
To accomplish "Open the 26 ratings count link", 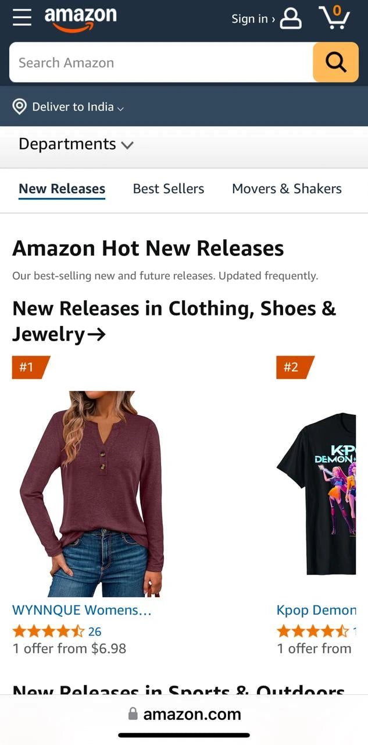I will click(x=95, y=631).
